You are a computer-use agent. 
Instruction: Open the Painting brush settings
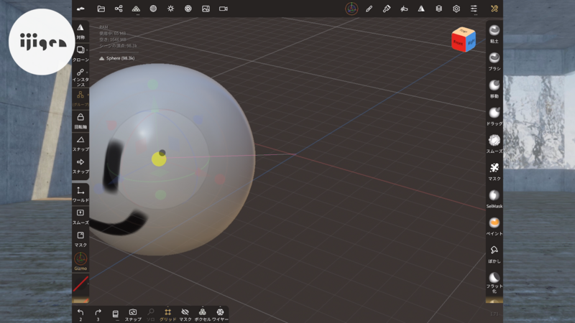387,9
